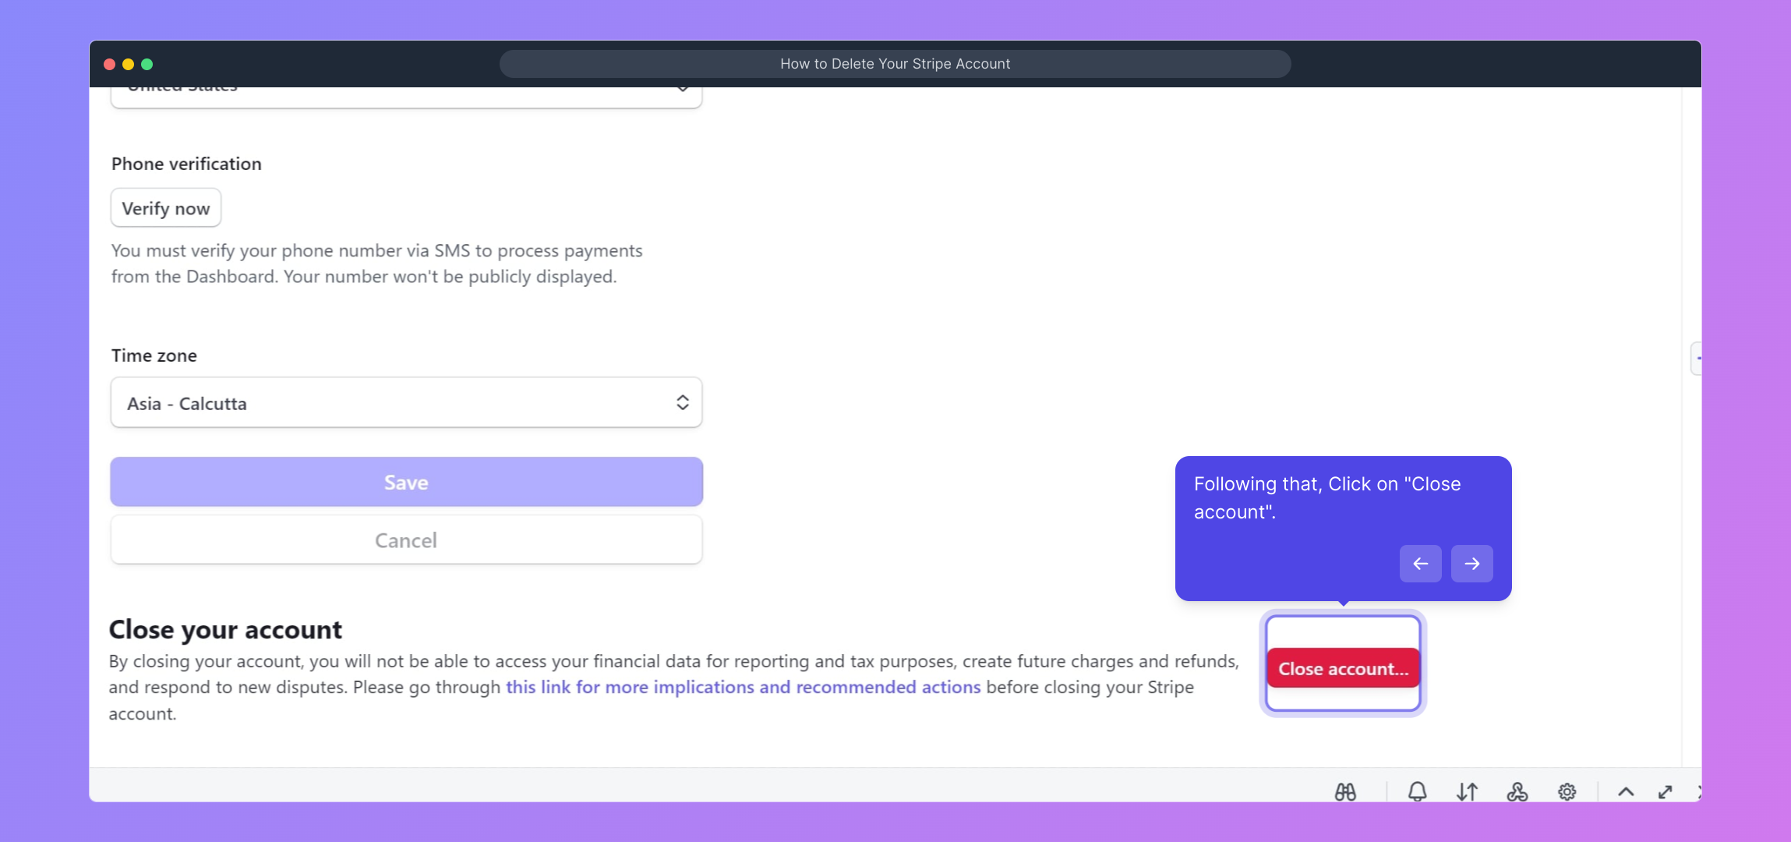Open notifications via the bell icon
This screenshot has width=1791, height=842.
(1417, 792)
